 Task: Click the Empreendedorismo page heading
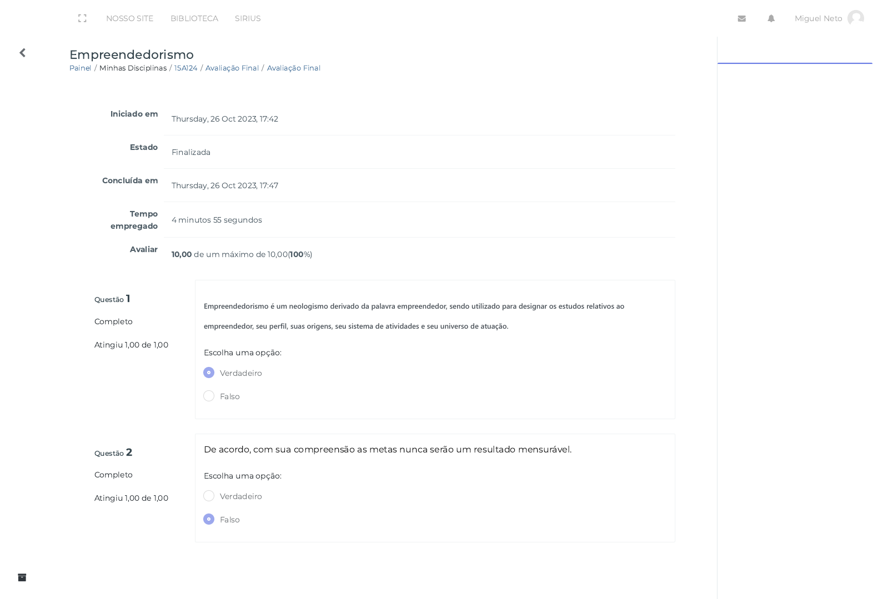click(132, 54)
